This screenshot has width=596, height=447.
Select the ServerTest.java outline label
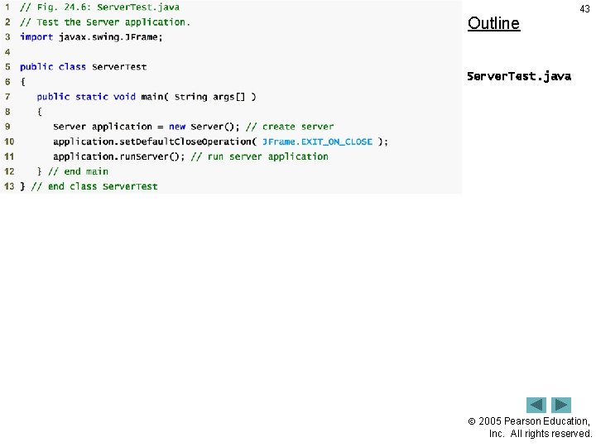(519, 76)
